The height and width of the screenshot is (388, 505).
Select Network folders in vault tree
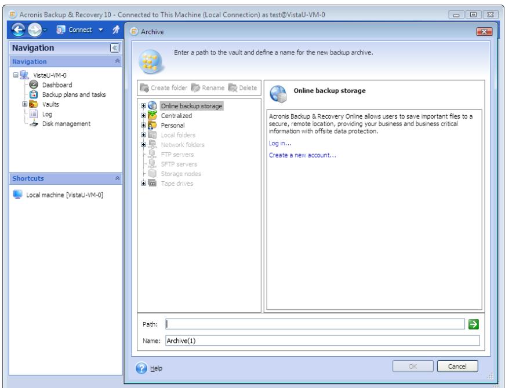(x=183, y=145)
